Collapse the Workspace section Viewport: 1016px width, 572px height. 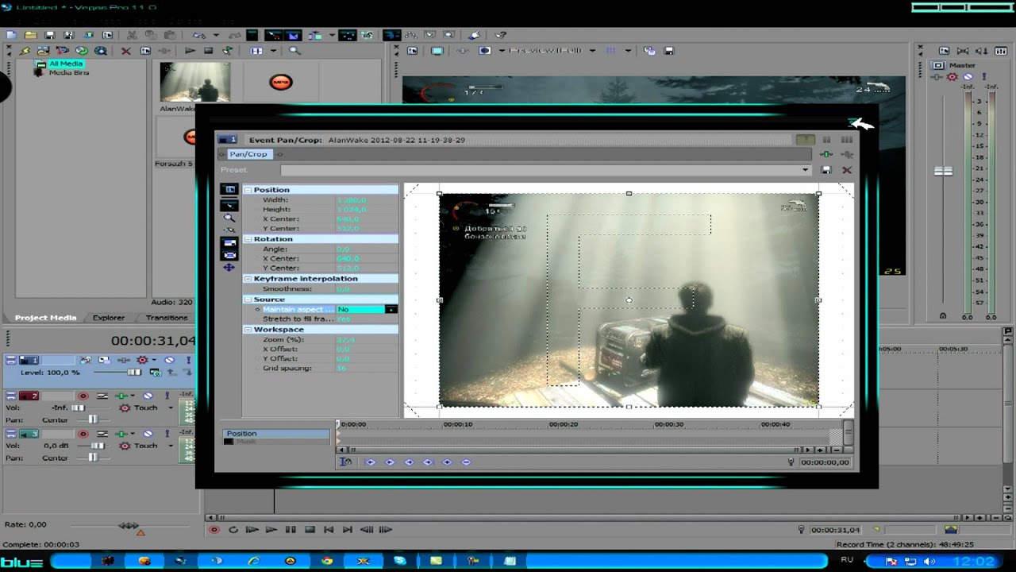click(248, 330)
